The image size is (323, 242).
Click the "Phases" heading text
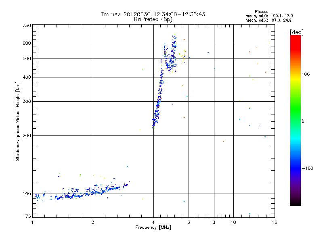click(x=261, y=12)
